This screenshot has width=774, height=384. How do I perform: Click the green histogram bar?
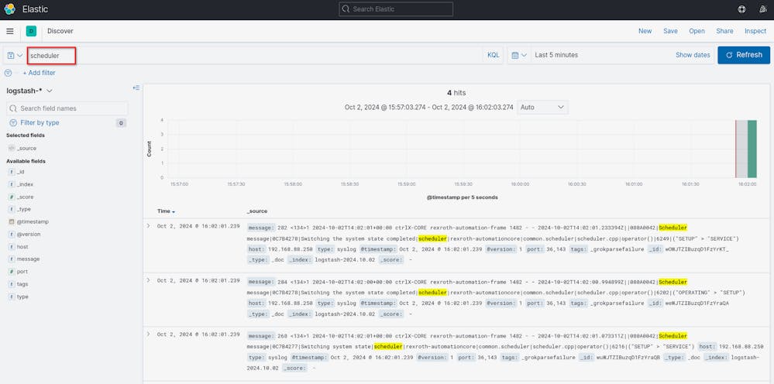coord(752,149)
